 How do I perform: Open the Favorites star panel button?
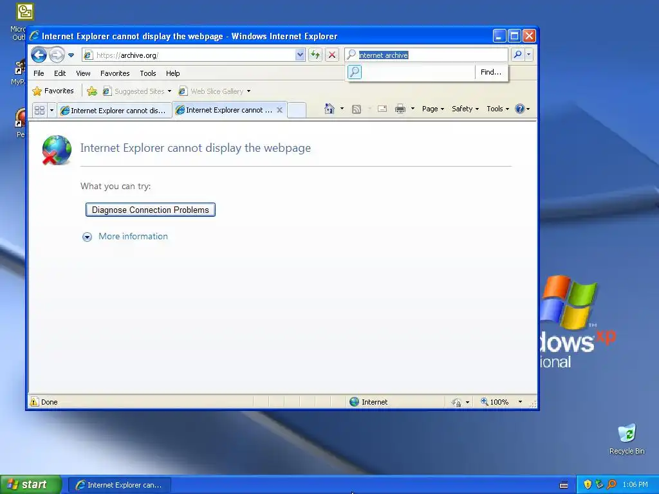[x=53, y=91]
